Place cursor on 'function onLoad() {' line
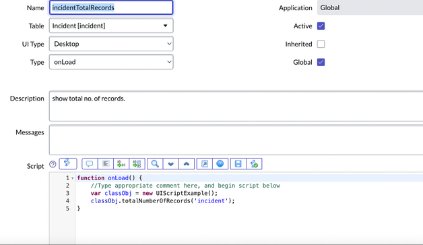This screenshot has height=245, width=423. pyautogui.click(x=110, y=178)
